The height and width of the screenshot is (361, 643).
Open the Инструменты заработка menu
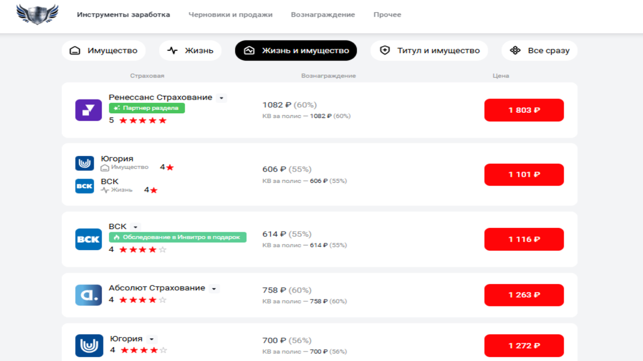click(x=123, y=14)
